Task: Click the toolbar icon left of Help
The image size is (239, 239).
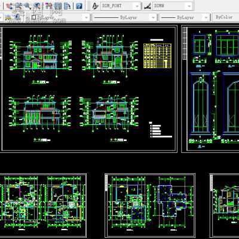Action: [67, 6]
